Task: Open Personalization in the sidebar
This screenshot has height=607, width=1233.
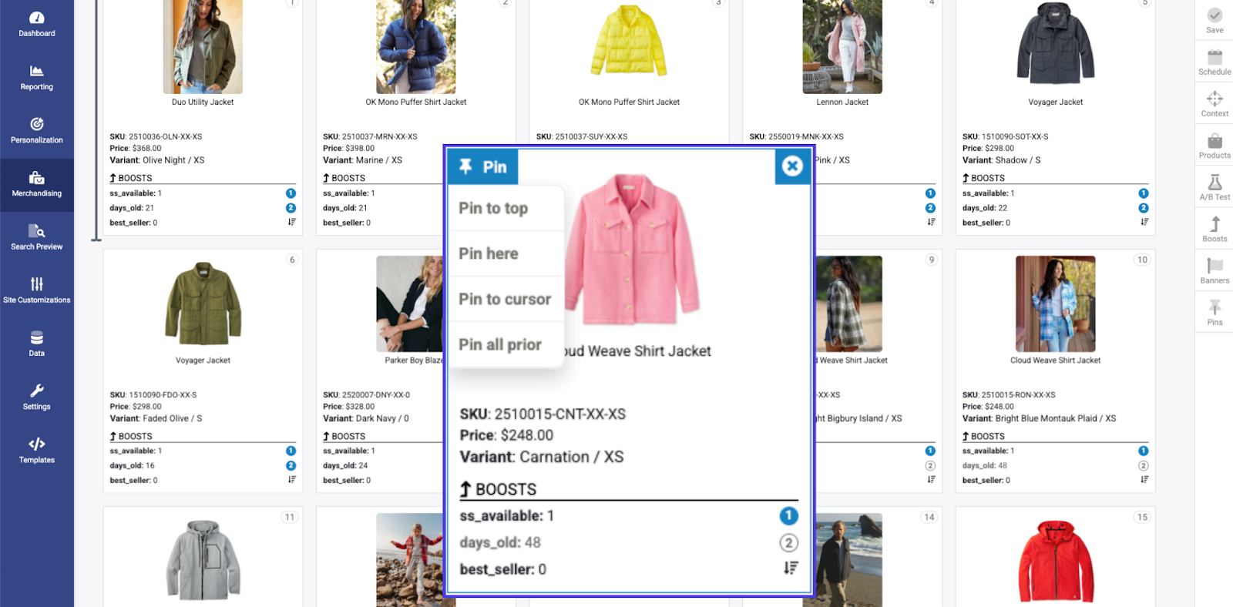Action: pos(37,131)
